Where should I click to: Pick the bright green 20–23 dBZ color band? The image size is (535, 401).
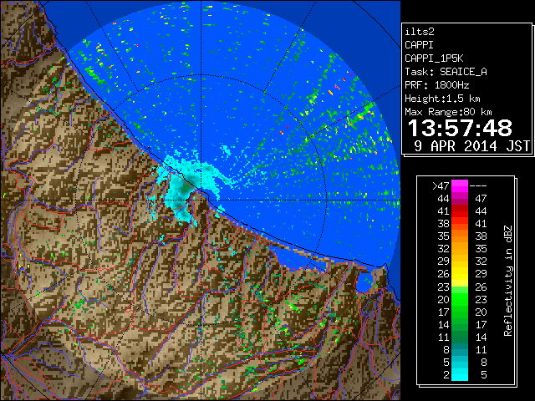(x=460, y=299)
